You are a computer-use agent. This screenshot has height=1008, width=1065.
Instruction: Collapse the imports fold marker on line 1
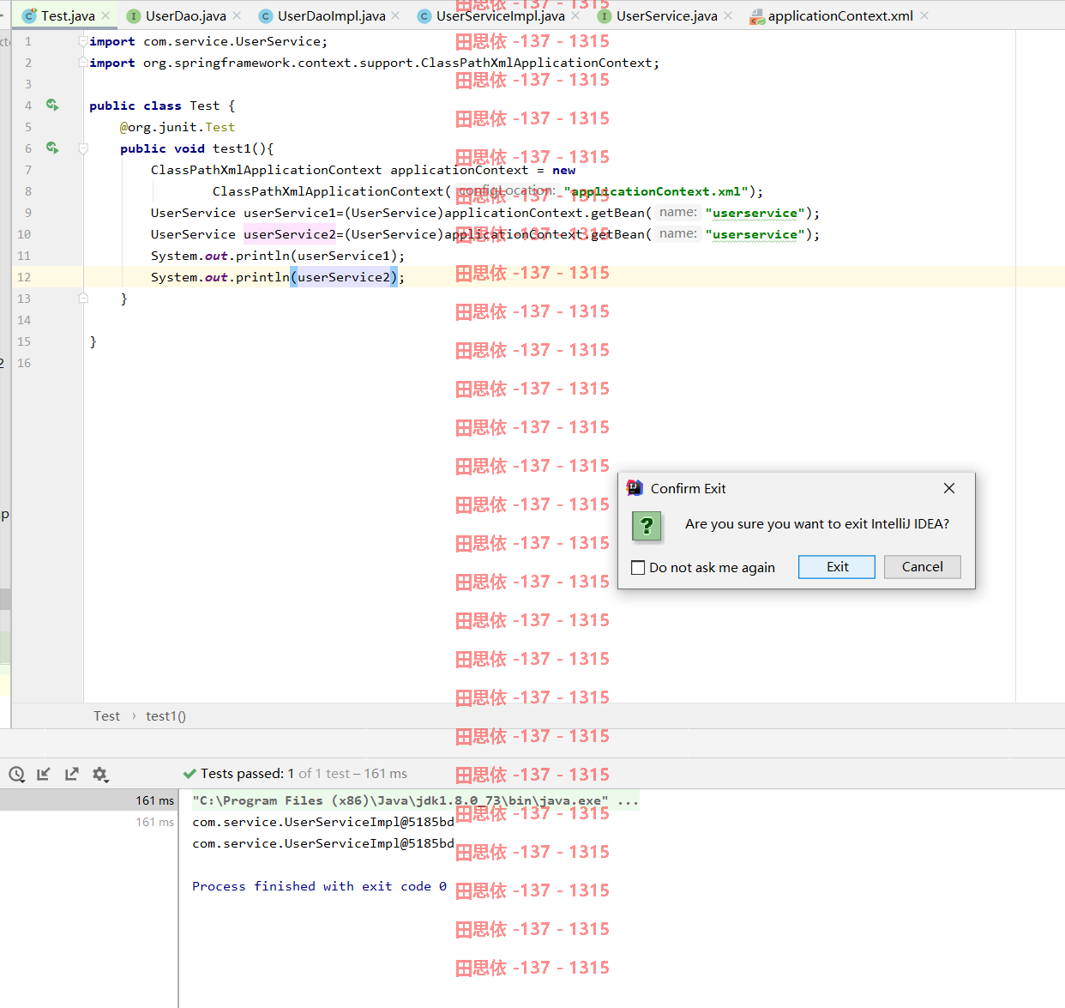coord(83,41)
